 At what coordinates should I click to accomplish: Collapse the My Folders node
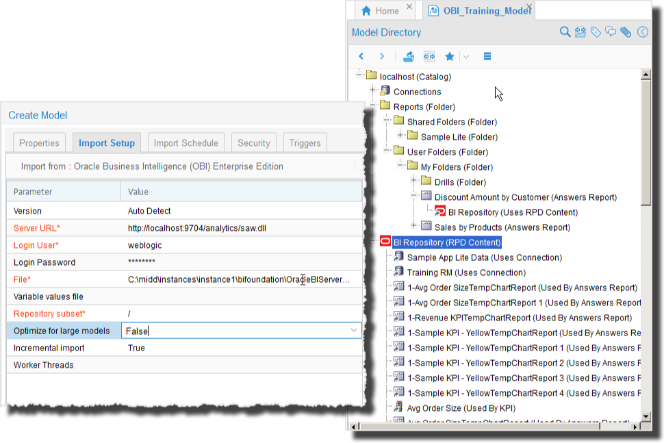pyautogui.click(x=400, y=166)
